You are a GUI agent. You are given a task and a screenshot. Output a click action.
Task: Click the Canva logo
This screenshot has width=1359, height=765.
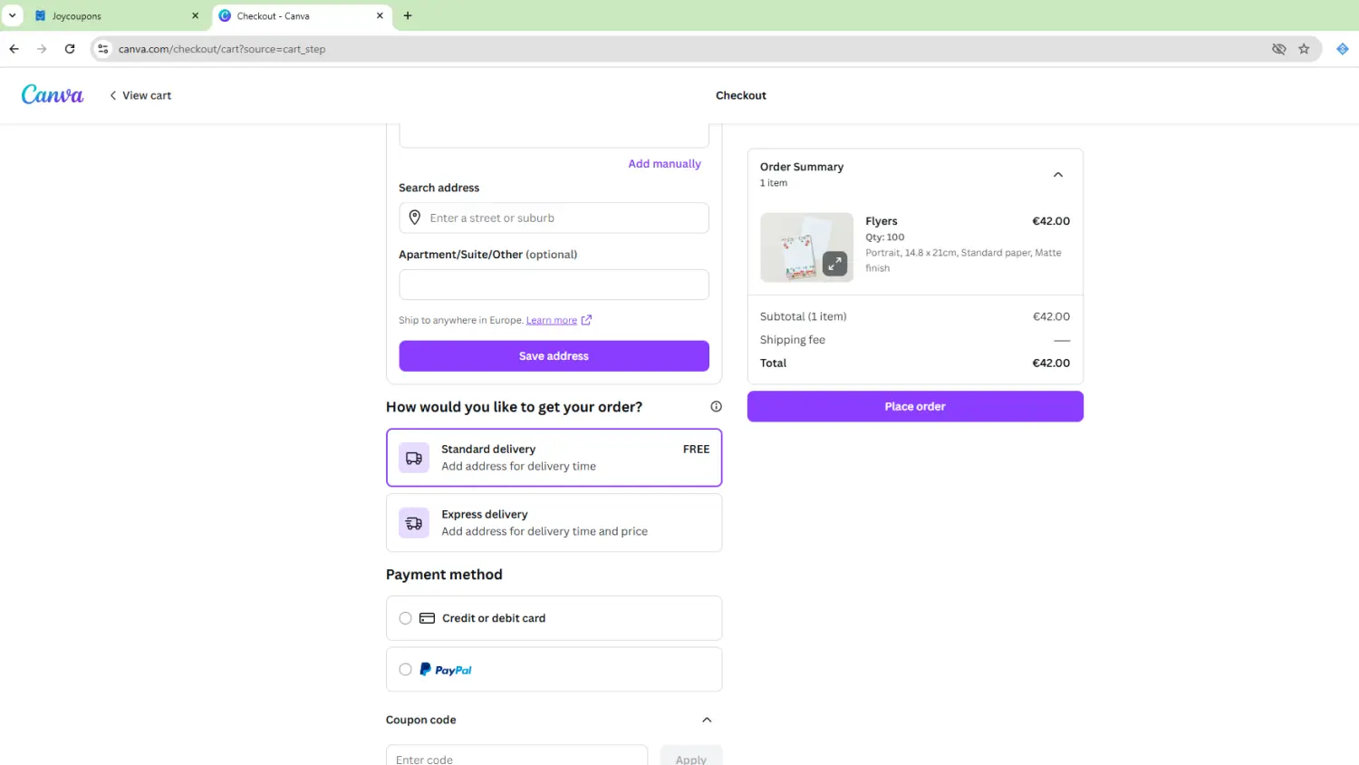[53, 95]
